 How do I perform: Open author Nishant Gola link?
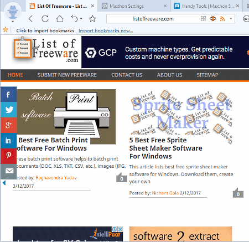point(165,193)
